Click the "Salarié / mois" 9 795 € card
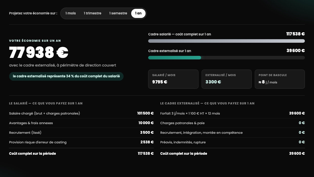This screenshot has height=177, width=314. [173, 79]
